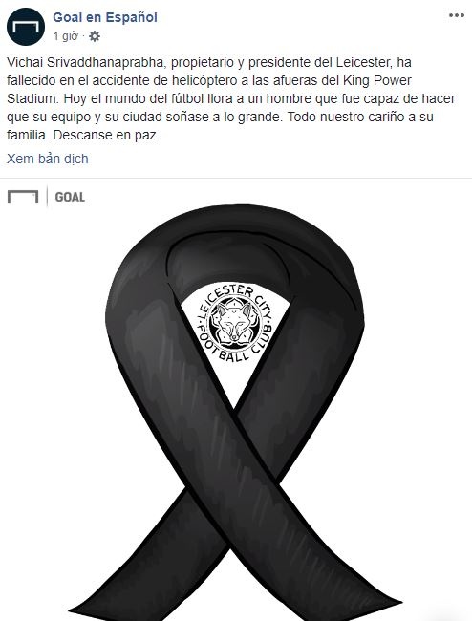Click the Leicester City Football Club crest
The height and width of the screenshot is (621, 472).
click(234, 323)
